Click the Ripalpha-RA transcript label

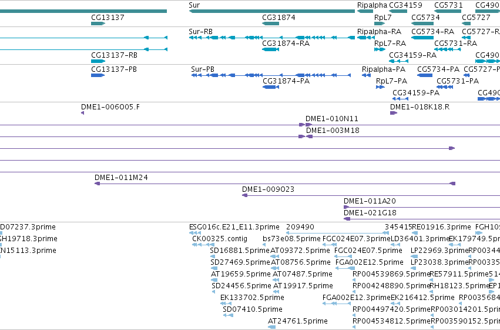point(379,32)
